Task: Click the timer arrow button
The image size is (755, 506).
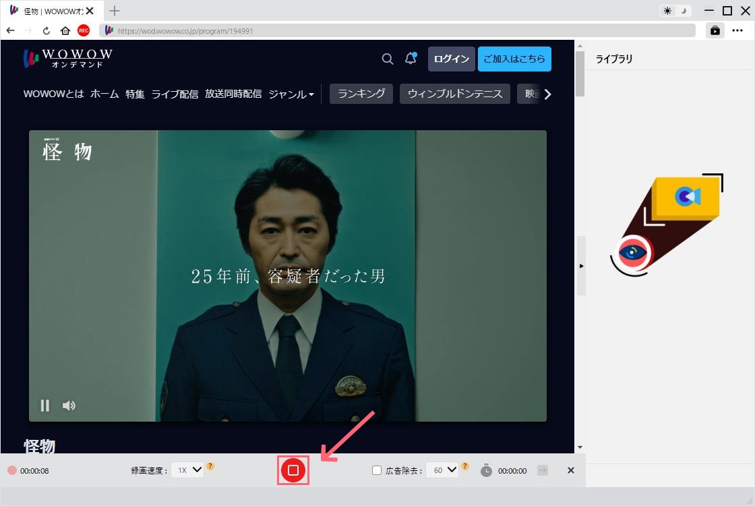Action: click(x=543, y=470)
